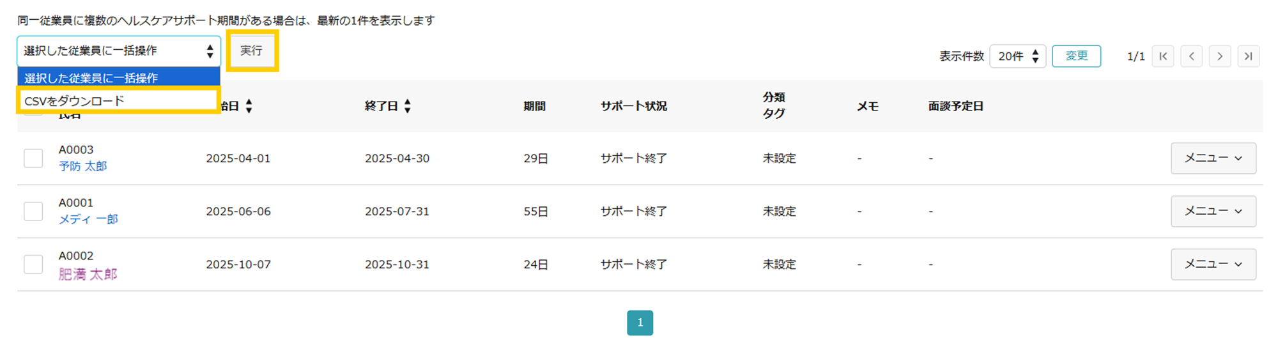Select page number 1 at bottom
This screenshot has width=1278, height=338.
640,323
